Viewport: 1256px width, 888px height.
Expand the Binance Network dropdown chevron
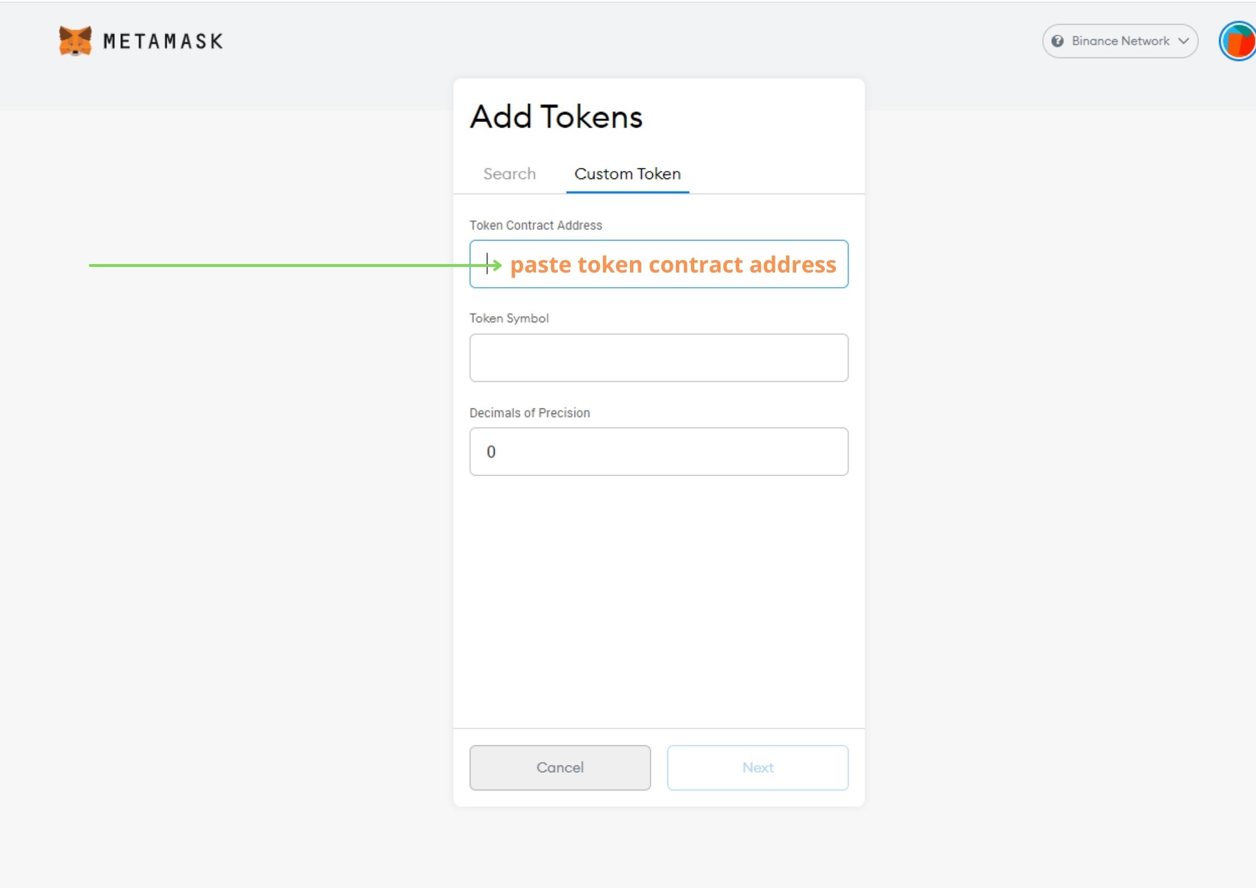pos(1183,41)
